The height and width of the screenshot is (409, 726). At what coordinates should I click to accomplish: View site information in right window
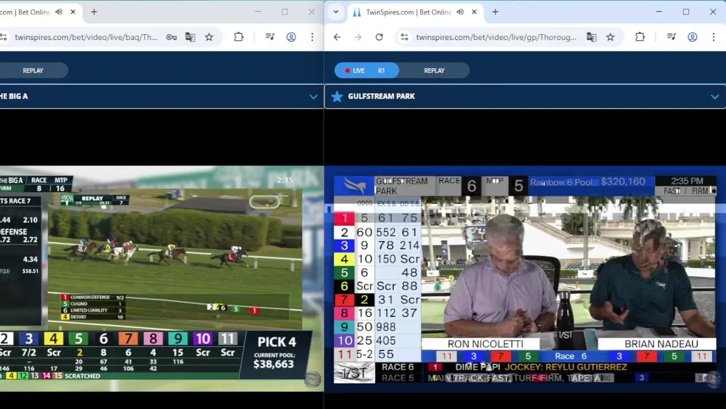click(404, 37)
